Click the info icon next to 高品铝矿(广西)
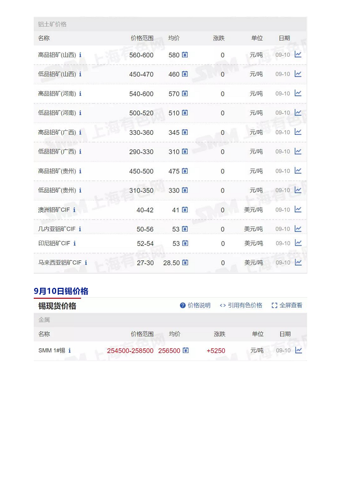The width and height of the screenshot is (340, 481). coord(80,133)
